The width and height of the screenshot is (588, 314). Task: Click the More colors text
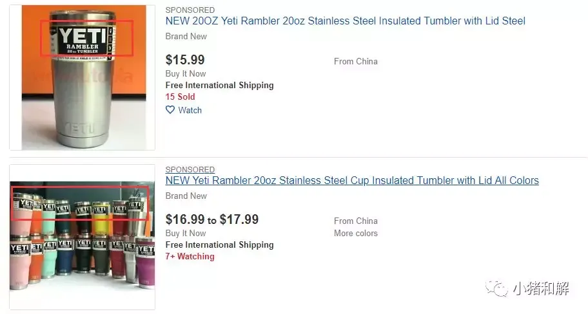point(356,233)
